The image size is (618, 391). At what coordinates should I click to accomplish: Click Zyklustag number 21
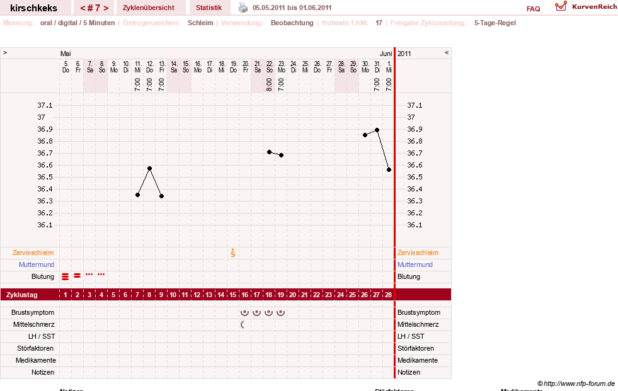coord(305,295)
